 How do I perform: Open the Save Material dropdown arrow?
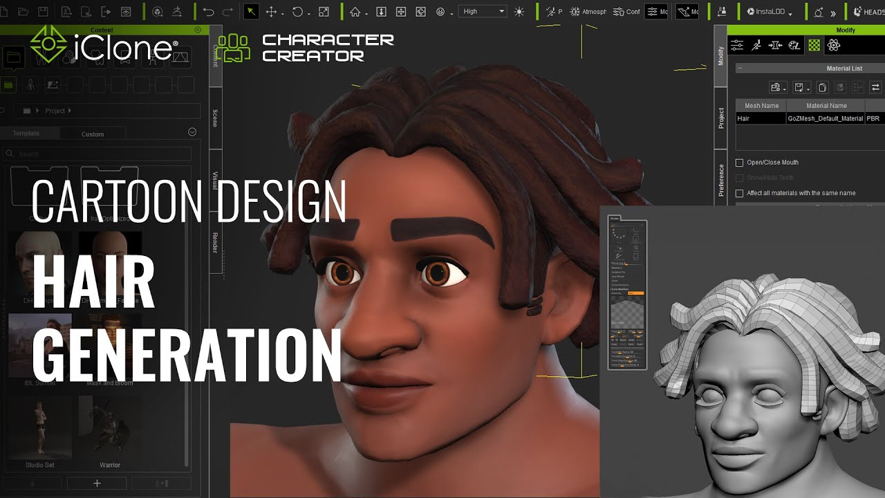click(808, 89)
